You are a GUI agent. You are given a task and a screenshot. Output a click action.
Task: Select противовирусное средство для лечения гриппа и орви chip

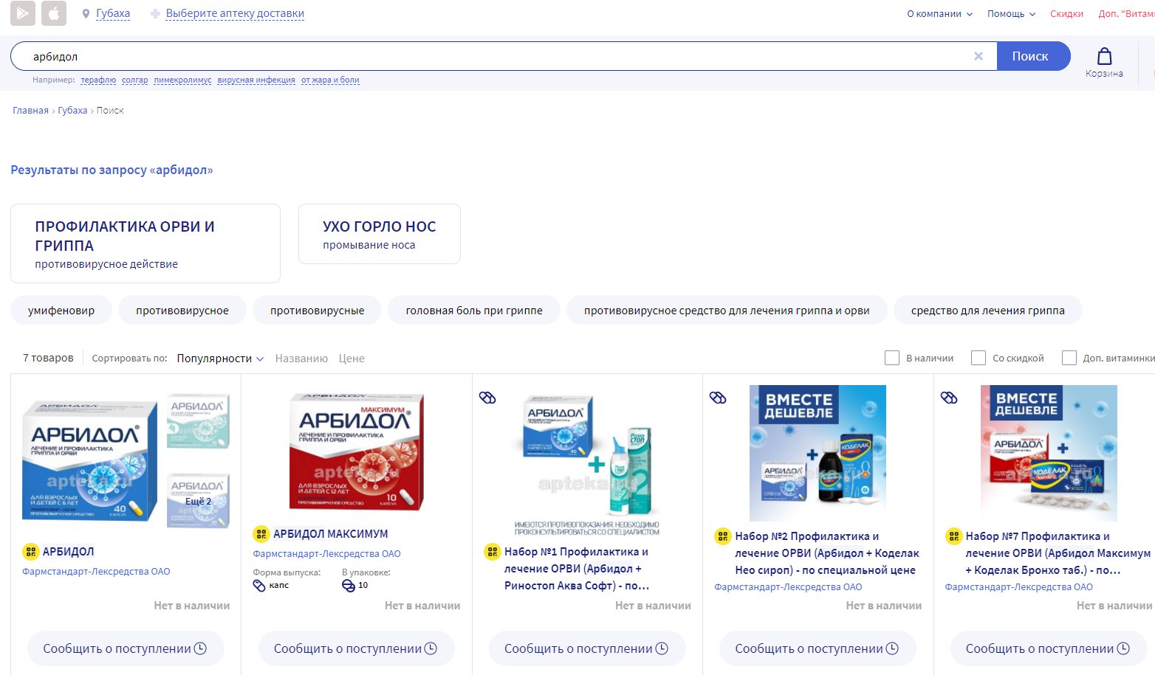click(x=727, y=311)
